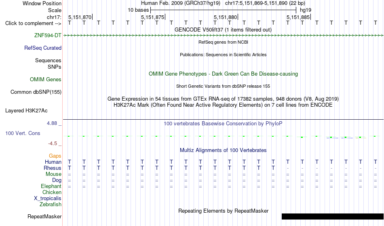Image resolution: width=384 pixels, height=226 pixels.
Task: Click 'Publications: Sequences in Scientific Articles' title
Action: click(x=223, y=55)
